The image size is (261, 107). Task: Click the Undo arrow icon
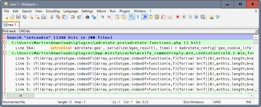pyautogui.click(x=73, y=17)
